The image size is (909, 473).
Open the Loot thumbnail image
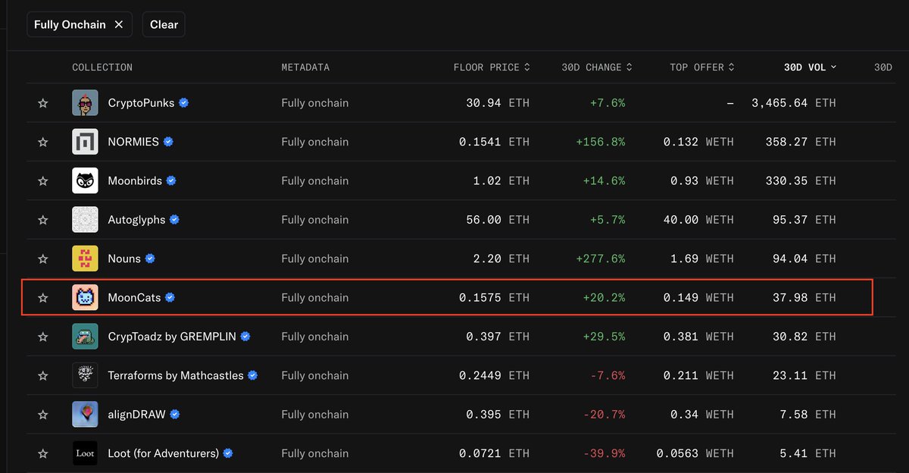(x=85, y=453)
